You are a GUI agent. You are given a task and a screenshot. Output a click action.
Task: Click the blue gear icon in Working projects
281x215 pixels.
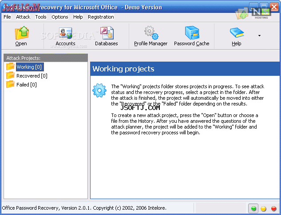[x=99, y=90]
